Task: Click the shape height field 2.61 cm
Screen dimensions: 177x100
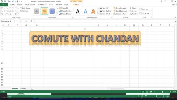Action: point(146,9)
